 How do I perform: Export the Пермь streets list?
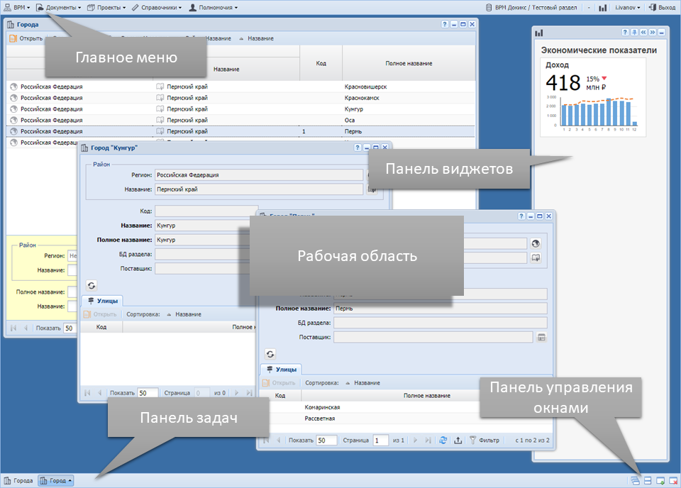pyautogui.click(x=458, y=440)
